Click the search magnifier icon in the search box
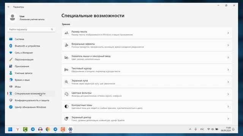 click(52, 29)
